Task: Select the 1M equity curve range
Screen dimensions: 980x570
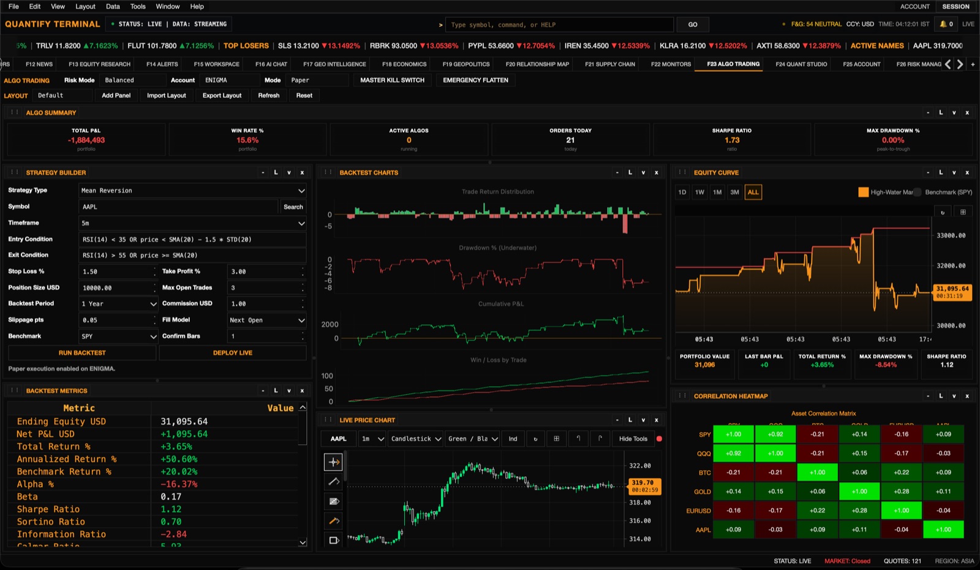Action: point(717,192)
